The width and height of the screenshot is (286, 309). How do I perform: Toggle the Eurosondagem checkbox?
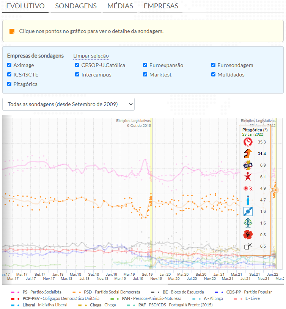coord(214,65)
